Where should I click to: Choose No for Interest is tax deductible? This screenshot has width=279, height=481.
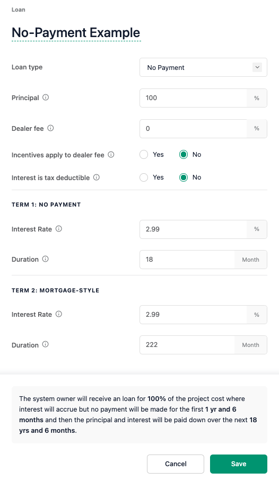(x=184, y=177)
